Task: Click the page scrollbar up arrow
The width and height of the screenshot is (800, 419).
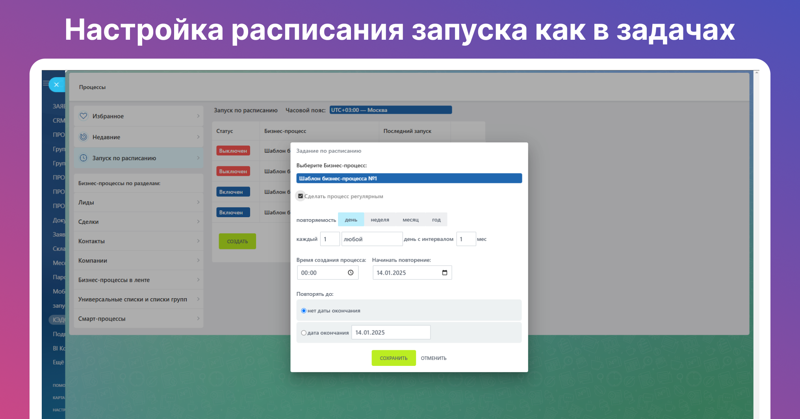Action: click(x=756, y=73)
